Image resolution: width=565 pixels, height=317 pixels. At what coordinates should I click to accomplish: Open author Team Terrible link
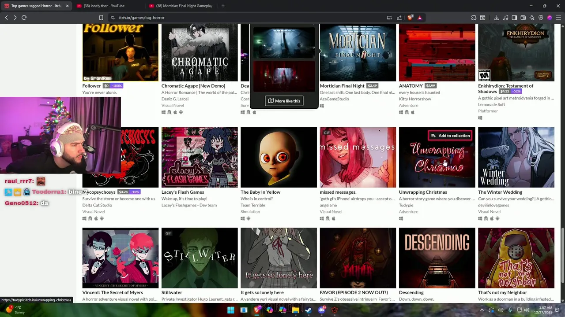click(x=252, y=205)
